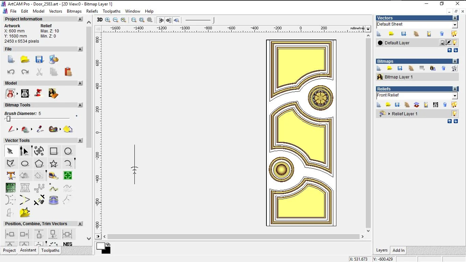Click the Create Star vector tool

pyautogui.click(x=54, y=163)
